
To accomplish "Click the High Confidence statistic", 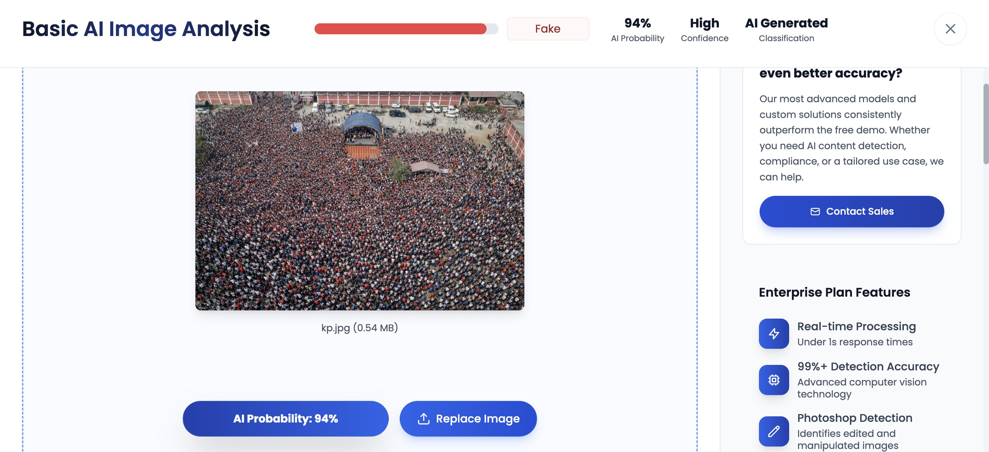I will (x=704, y=29).
